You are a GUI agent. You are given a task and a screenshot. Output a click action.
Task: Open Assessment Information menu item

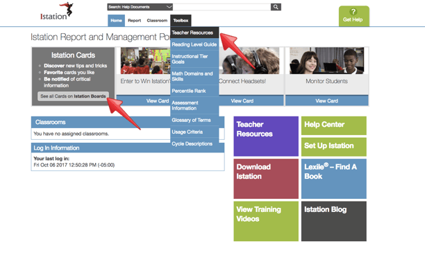[194, 105]
